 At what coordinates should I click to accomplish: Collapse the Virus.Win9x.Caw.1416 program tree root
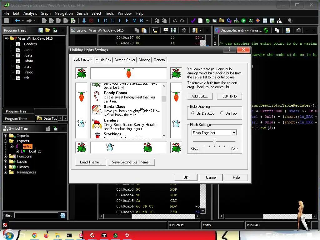pos(6,38)
